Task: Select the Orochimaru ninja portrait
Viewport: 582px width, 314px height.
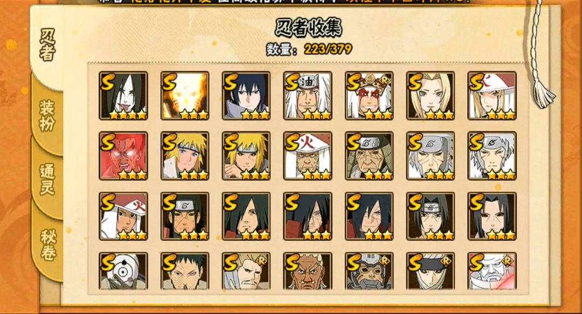Action: 123,96
